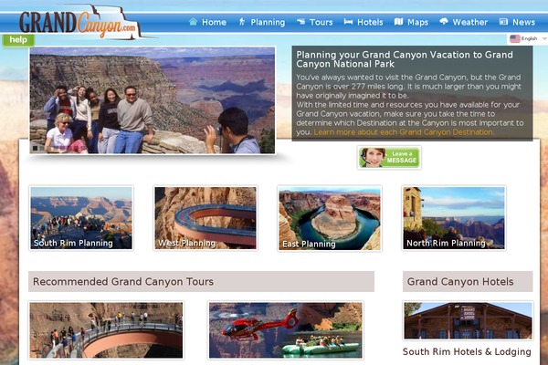Click the cloud icon beside Weather
This screenshot has width=548, height=365.
pos(444,21)
